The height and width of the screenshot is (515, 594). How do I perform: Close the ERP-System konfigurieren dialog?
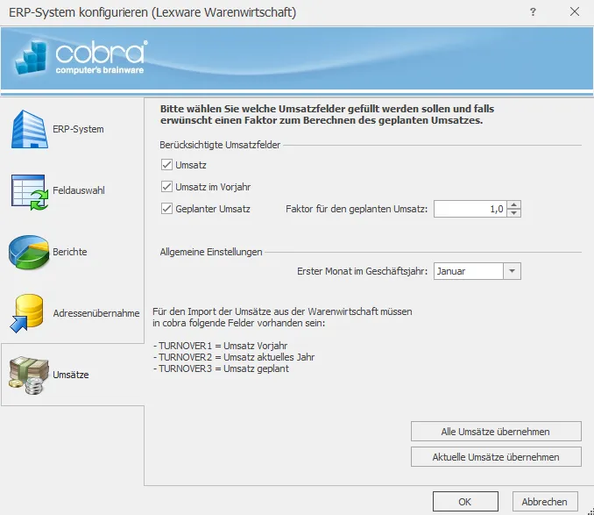pos(575,11)
